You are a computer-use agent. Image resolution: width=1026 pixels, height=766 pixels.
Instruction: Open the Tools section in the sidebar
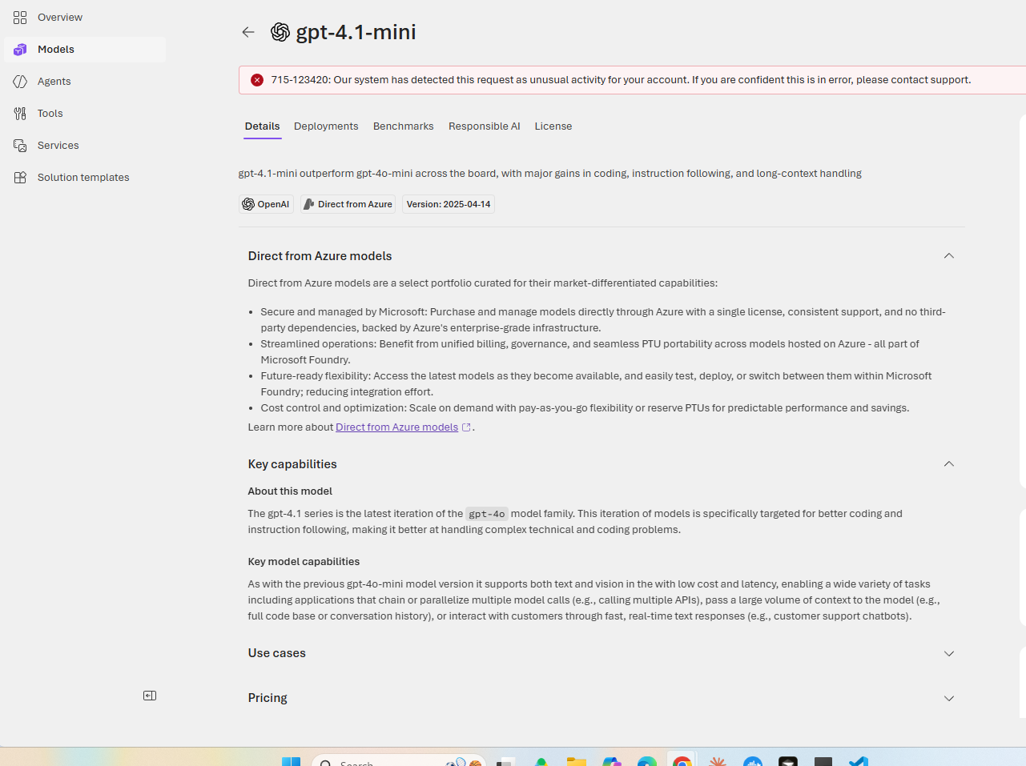pyautogui.click(x=84, y=114)
